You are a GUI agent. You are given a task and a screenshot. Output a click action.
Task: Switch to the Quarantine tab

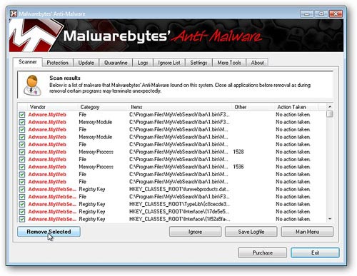pyautogui.click(x=116, y=63)
